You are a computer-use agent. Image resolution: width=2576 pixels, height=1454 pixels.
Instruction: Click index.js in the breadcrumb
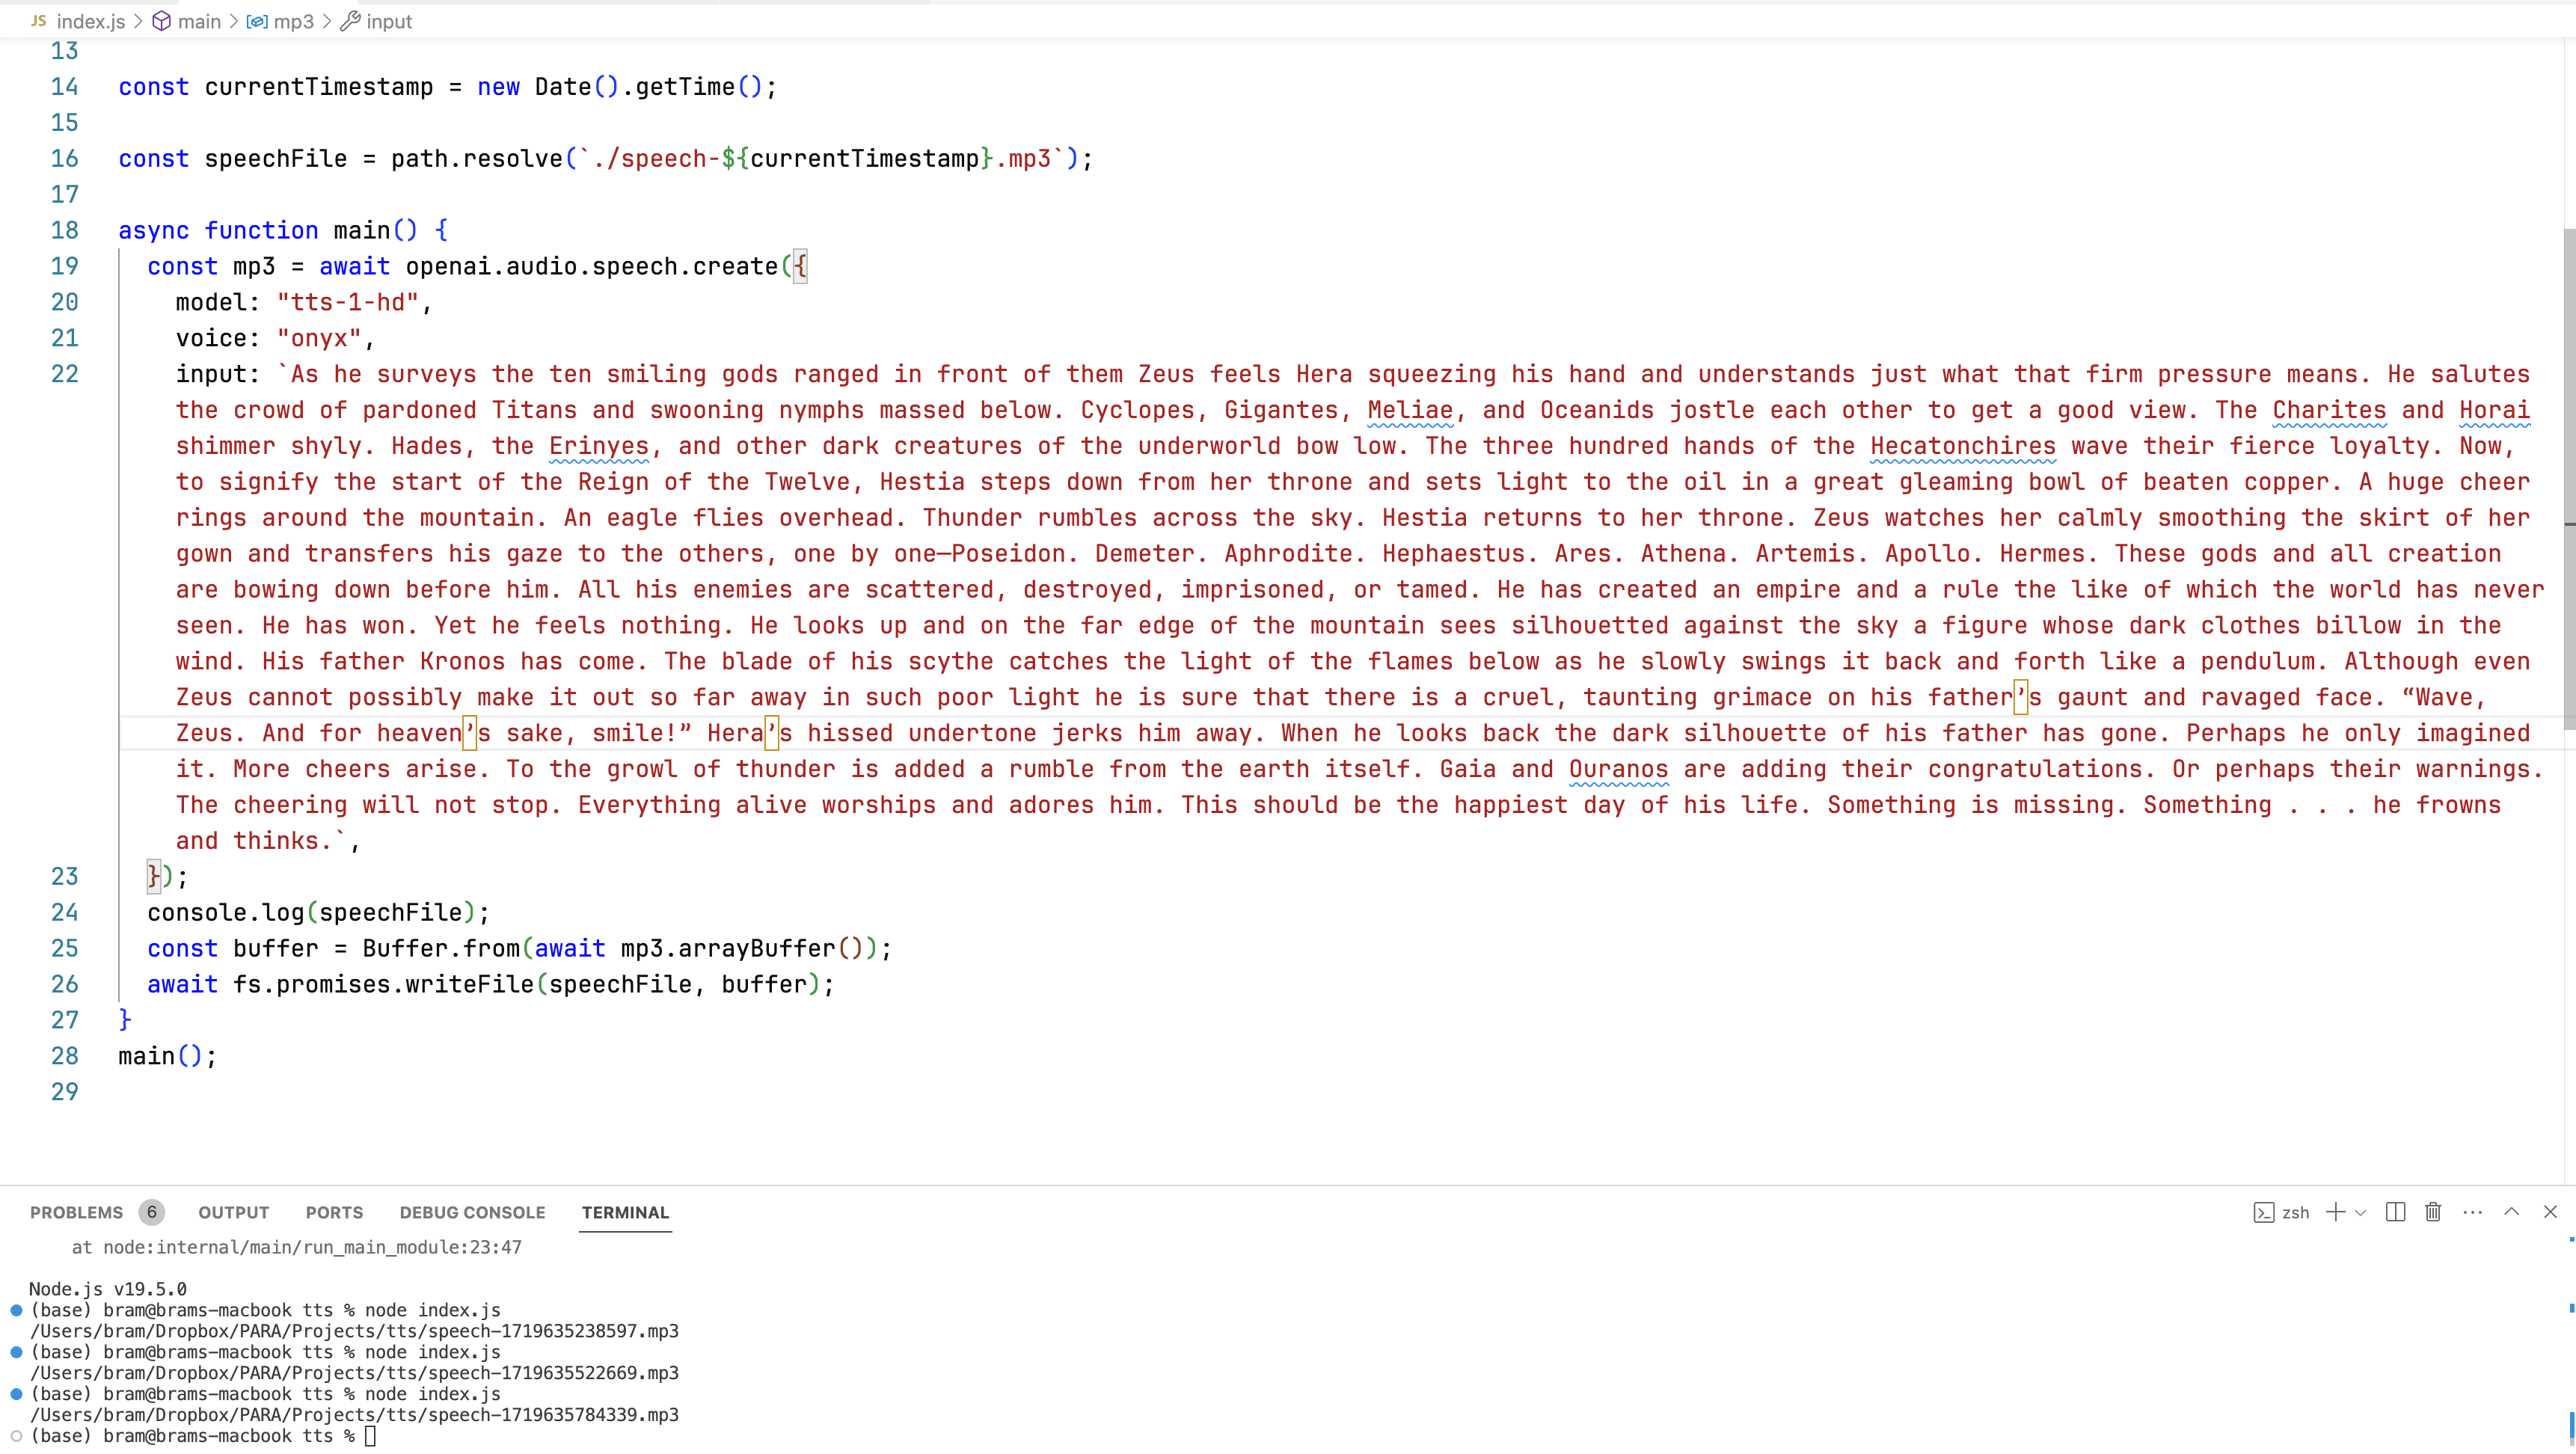click(x=90, y=21)
